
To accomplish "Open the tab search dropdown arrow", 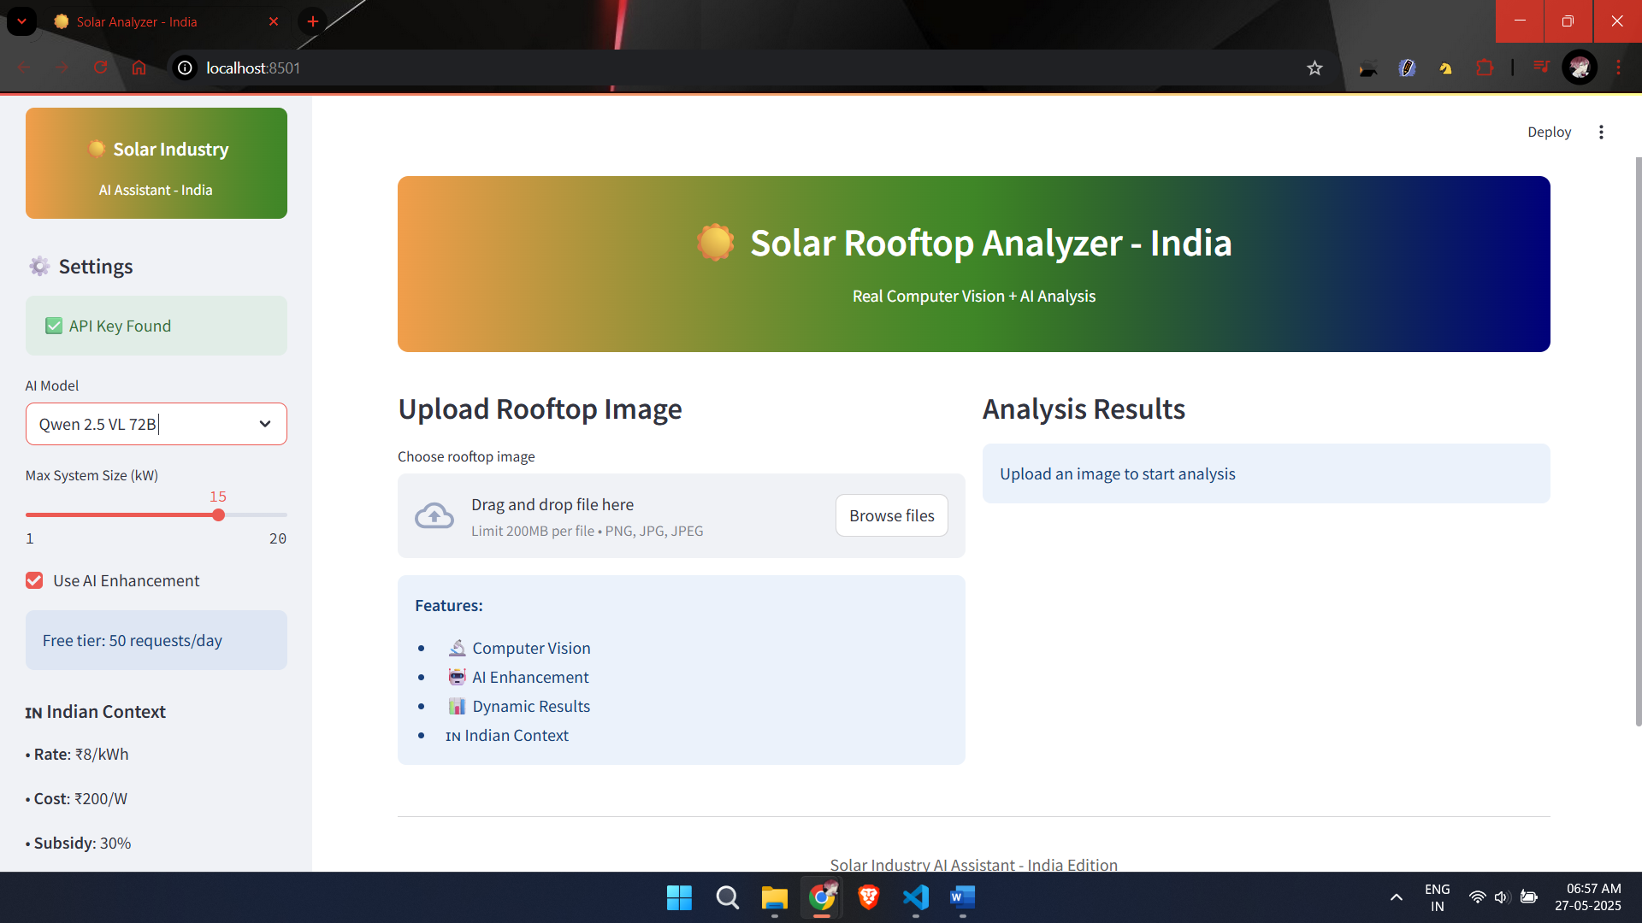I will coord(21,21).
